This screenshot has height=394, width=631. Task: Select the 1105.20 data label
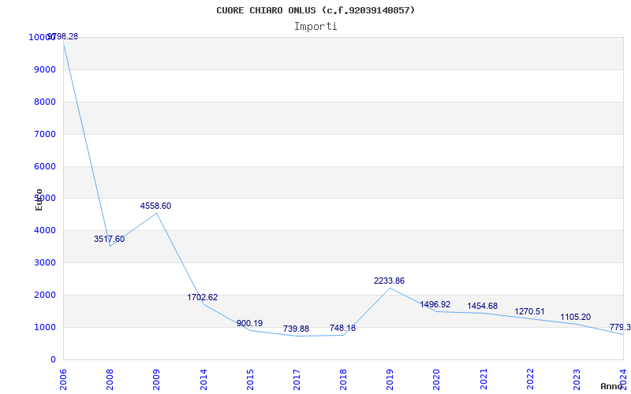click(x=576, y=317)
